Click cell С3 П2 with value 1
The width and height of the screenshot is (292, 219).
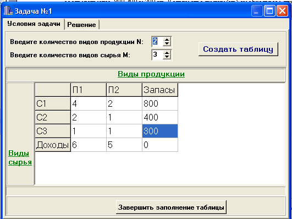(x=124, y=131)
